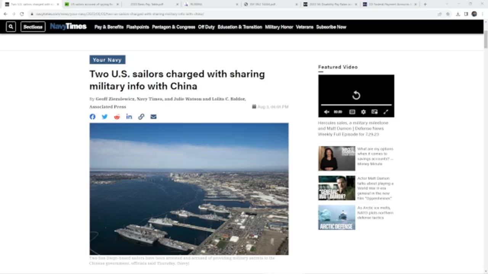Enter fullscreen on featured video
Viewport: 488px width, 274px height.
[x=386, y=112]
